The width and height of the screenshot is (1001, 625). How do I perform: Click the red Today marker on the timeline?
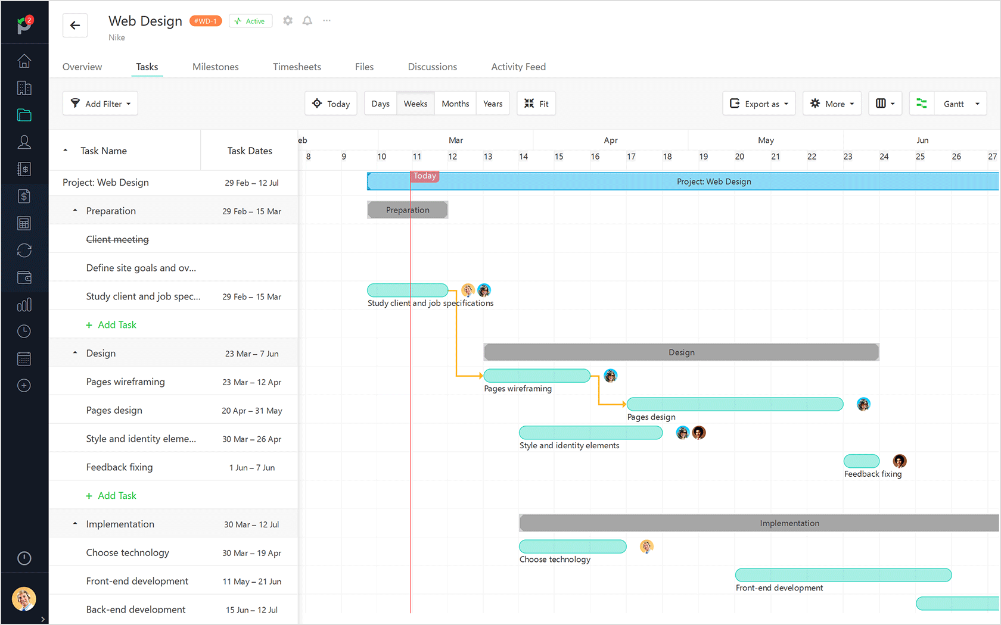click(x=424, y=176)
